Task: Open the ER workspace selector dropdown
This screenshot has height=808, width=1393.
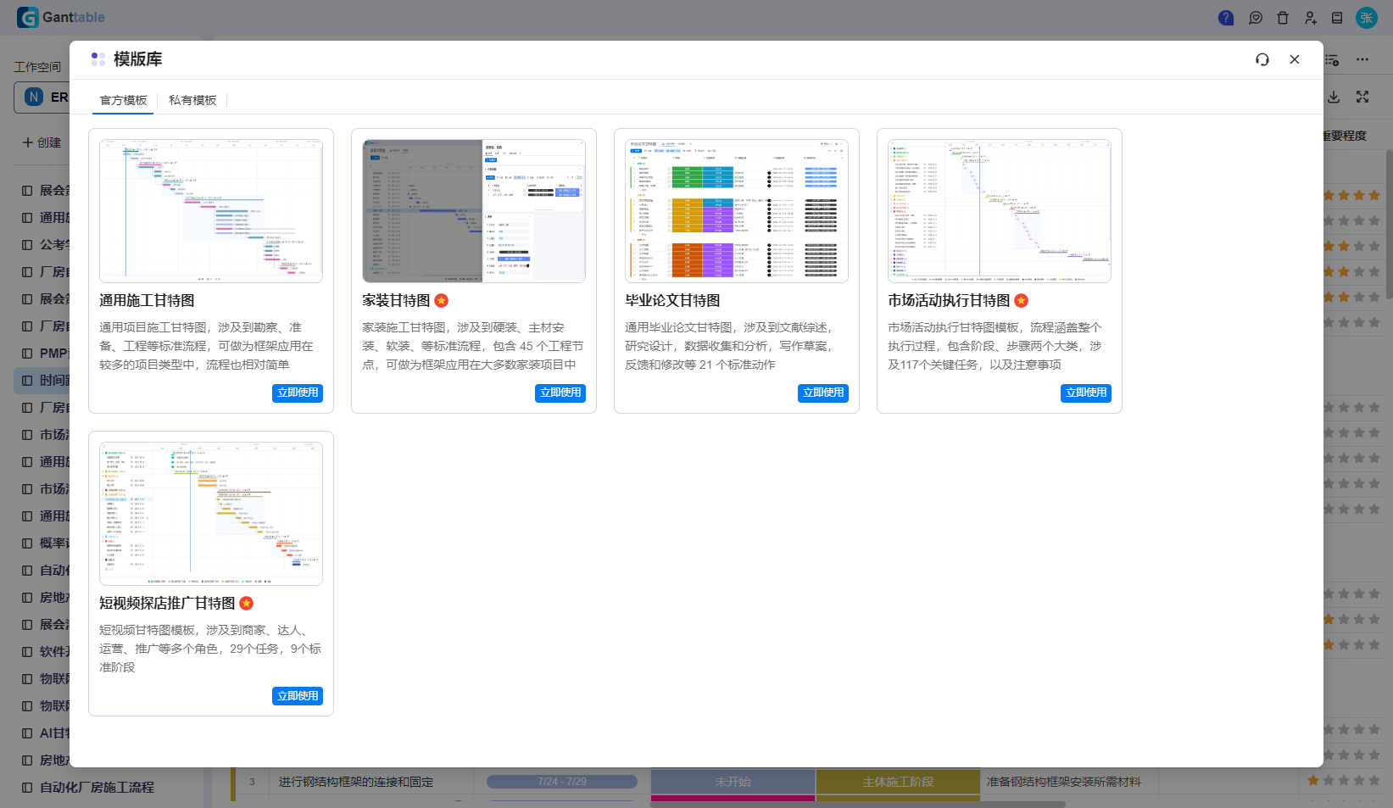Action: click(x=42, y=97)
